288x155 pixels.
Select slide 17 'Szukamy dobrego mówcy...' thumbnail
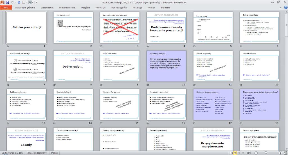(x=213, y=105)
